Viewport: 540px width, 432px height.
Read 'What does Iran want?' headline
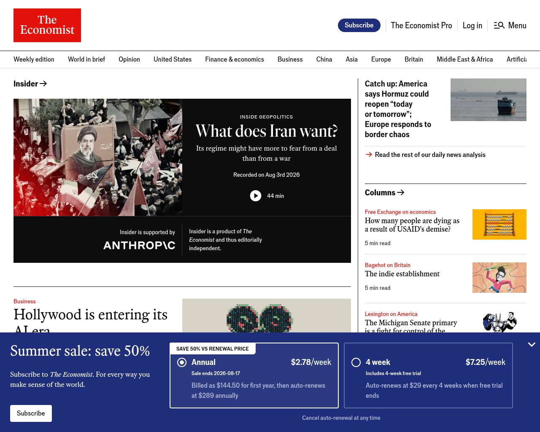(x=267, y=131)
